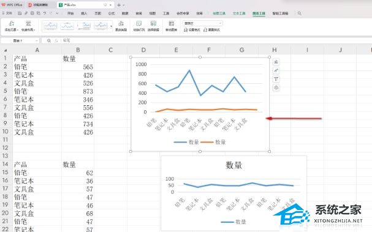
Task: Click cell B9 with value 734
Action: pyautogui.click(x=78, y=124)
